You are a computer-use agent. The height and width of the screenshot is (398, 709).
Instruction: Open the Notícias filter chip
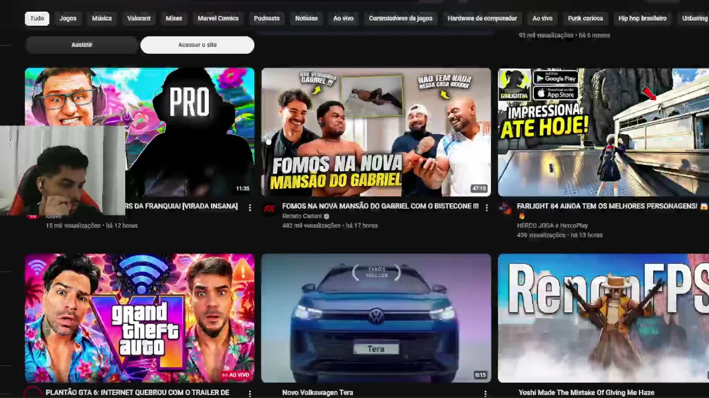click(306, 18)
